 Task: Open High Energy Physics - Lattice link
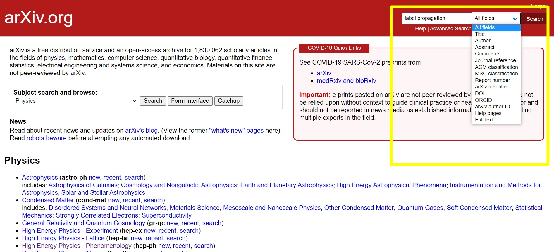pyautogui.click(x=63, y=238)
